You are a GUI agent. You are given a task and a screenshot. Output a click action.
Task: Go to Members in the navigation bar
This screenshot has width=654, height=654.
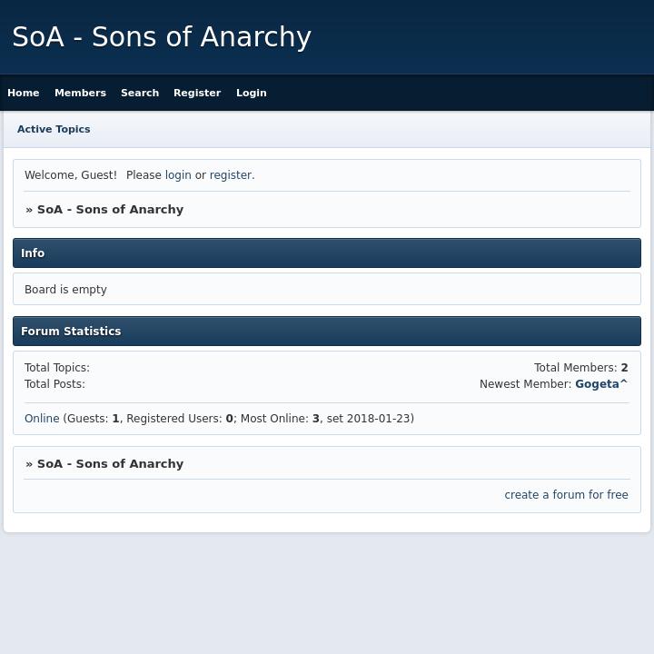click(x=80, y=93)
